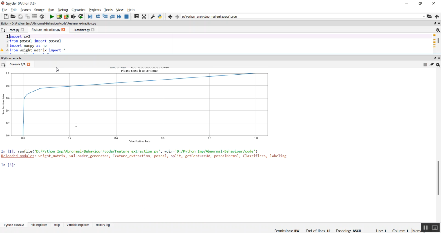Open the PYTHONPATH manager Python icon
441x233 pixels.
coord(160,17)
